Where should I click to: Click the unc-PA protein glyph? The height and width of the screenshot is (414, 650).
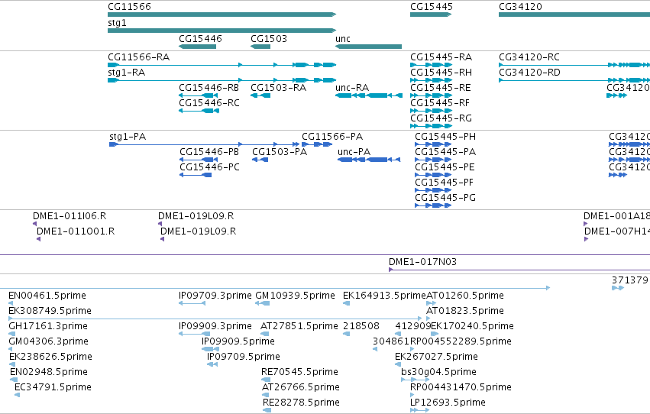click(369, 160)
